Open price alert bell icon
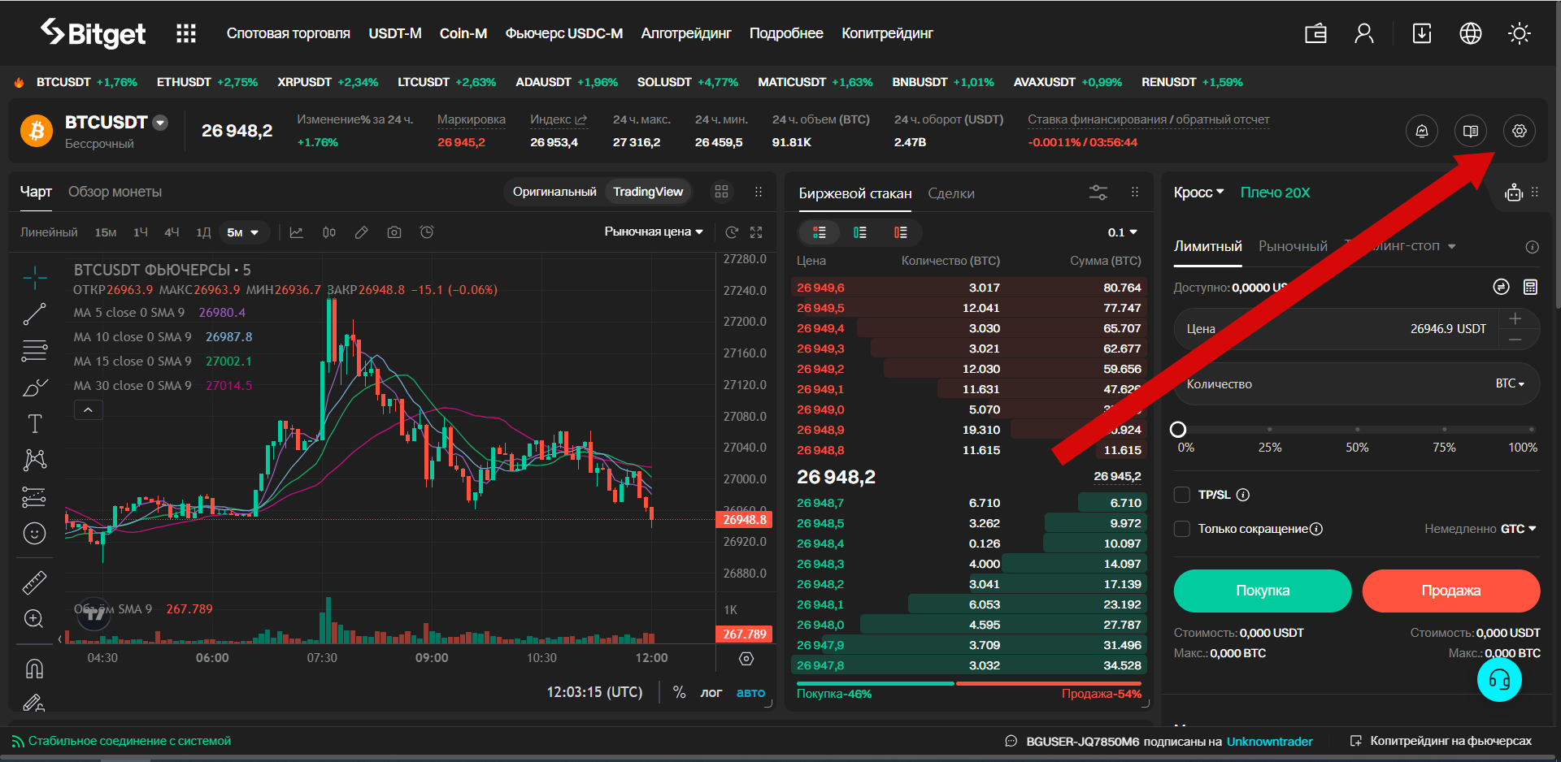1561x762 pixels. (1422, 131)
